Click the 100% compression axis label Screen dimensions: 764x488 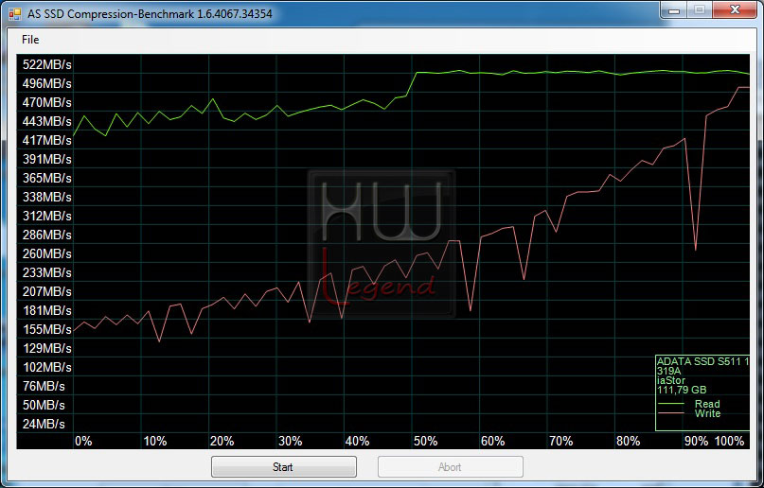[729, 442]
